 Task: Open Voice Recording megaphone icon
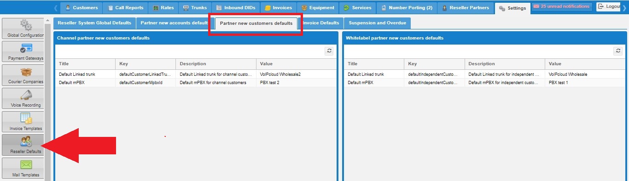[x=26, y=95]
